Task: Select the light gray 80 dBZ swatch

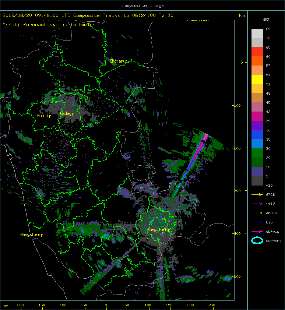Action: click(257, 33)
